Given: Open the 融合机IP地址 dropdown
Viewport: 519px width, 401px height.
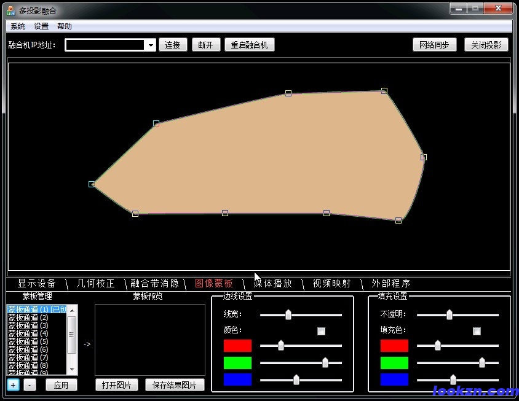Looking at the screenshot, I should tap(151, 45).
